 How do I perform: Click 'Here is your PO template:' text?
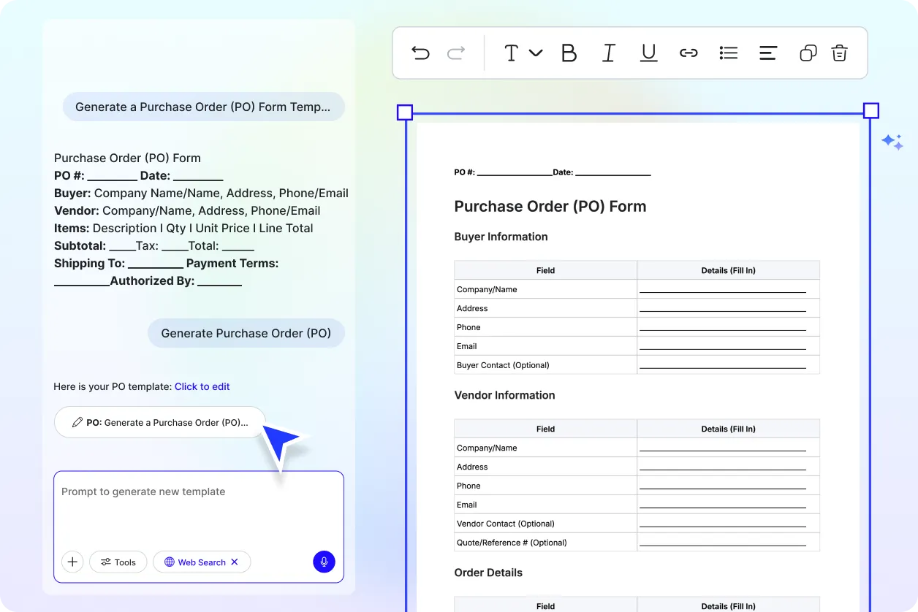(113, 386)
